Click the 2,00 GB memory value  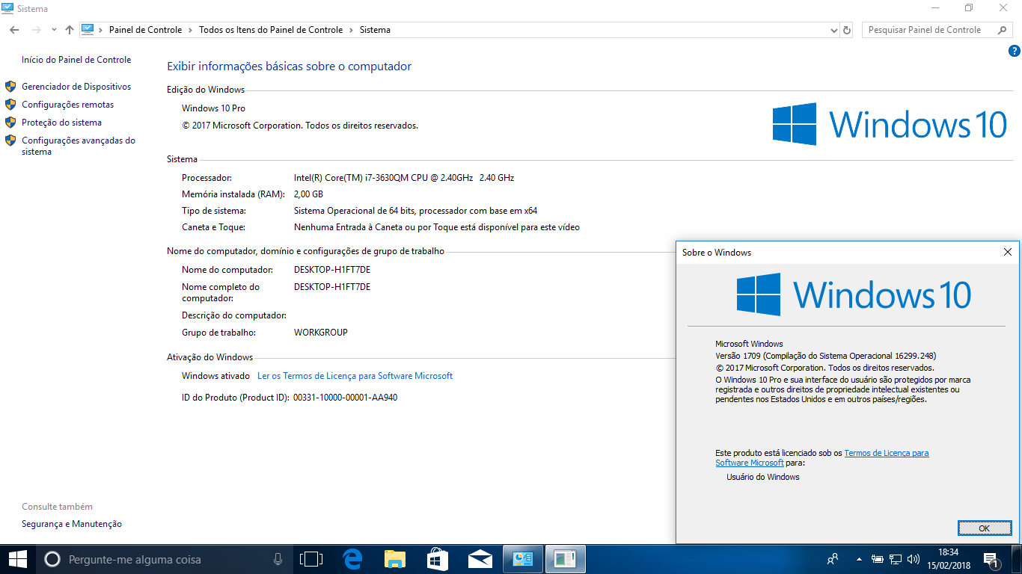tap(308, 194)
